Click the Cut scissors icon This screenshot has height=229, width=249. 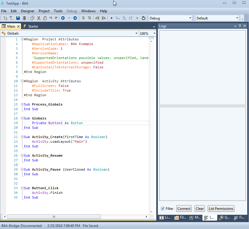(x=39, y=18)
